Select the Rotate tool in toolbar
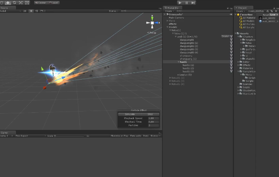Viewport: 279px width, 177px height. pyautogui.click(x=14, y=3)
